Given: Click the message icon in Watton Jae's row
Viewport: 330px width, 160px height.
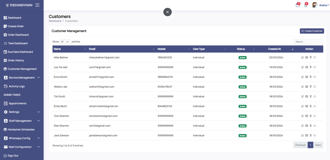Looking at the screenshot, I should coord(315,87).
